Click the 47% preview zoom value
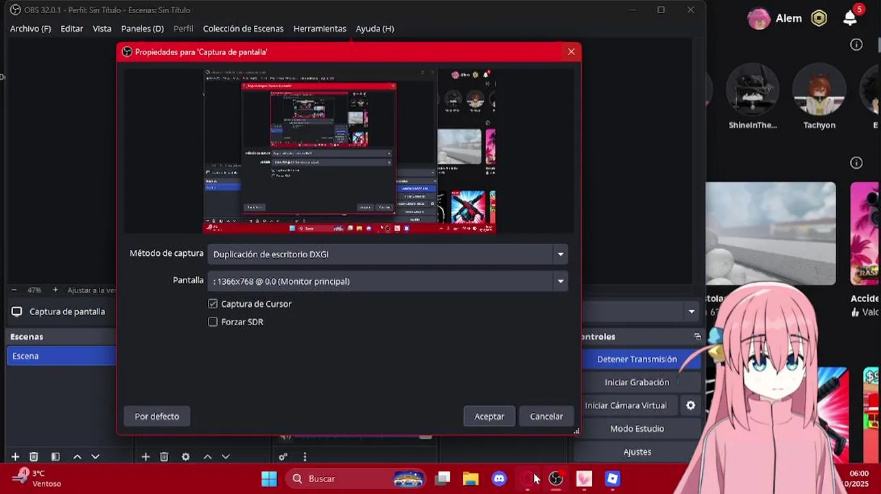881x494 pixels. 34,290
